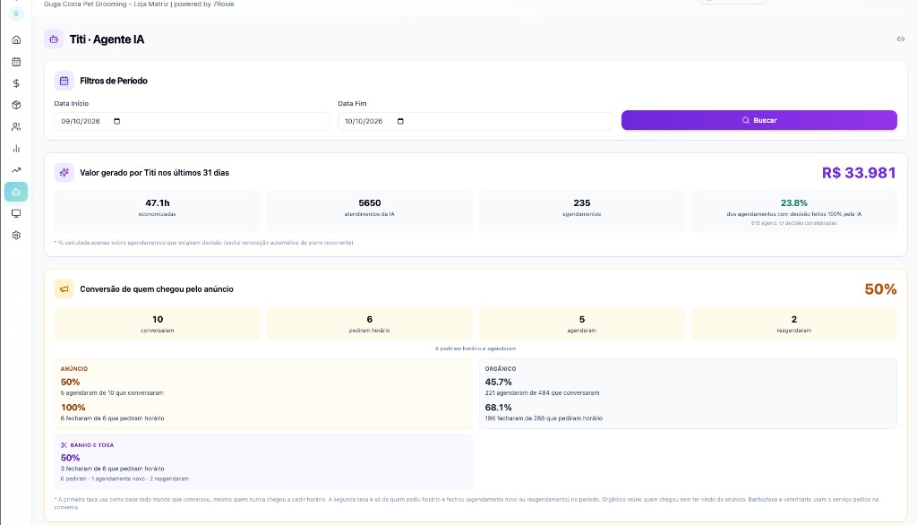Open the users icon in sidebar

pos(16,126)
